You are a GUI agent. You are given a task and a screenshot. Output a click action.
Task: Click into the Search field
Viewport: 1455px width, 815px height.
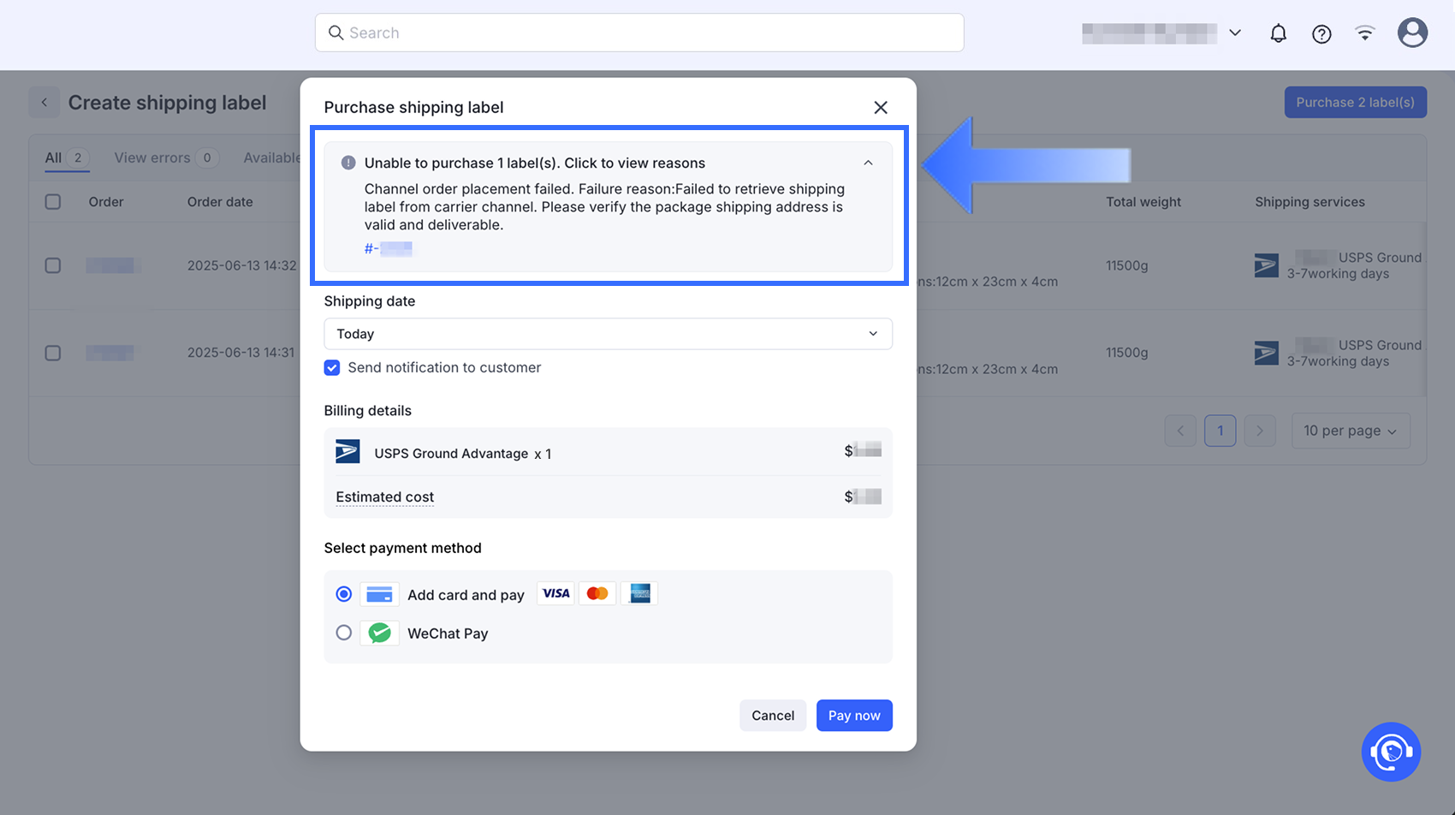click(639, 33)
